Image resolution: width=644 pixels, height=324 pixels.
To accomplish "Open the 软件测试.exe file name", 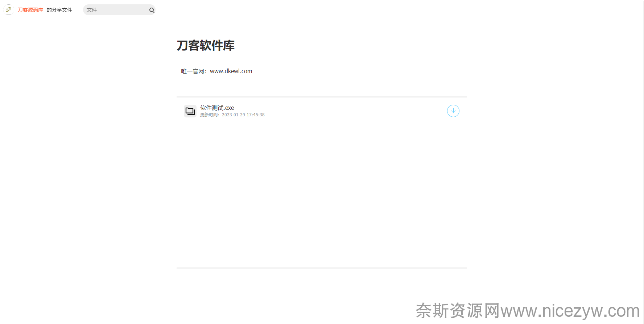I will coord(217,108).
